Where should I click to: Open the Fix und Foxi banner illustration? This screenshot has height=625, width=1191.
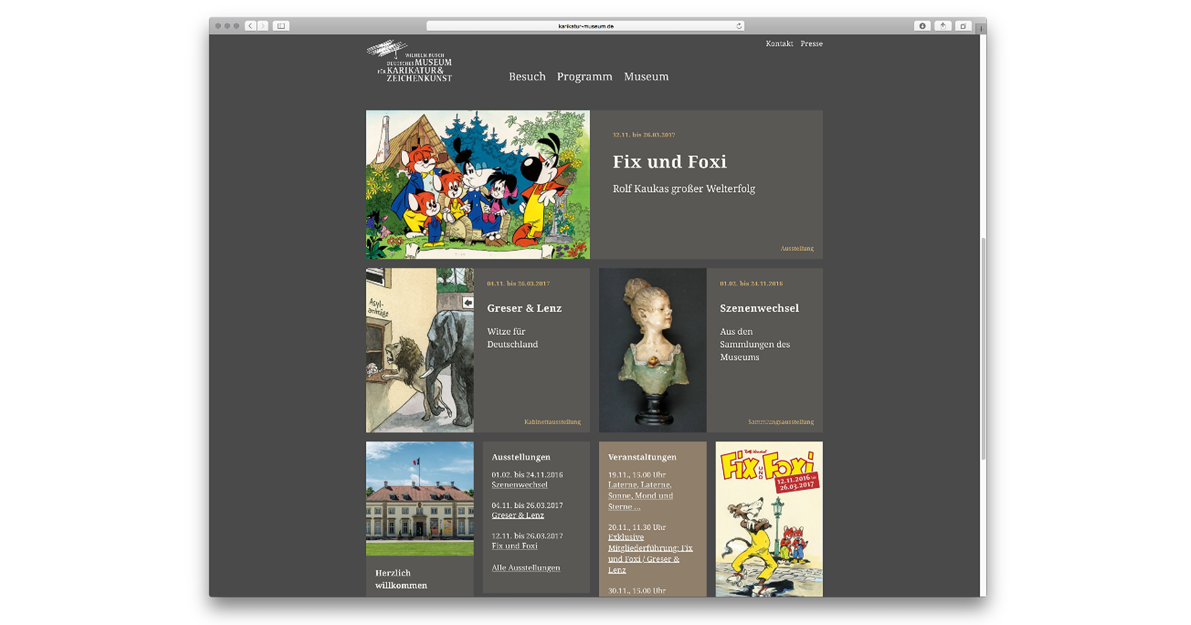(478, 185)
